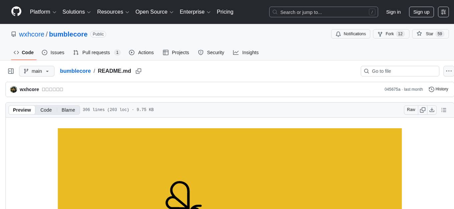Expand the Open Source dropdown
The width and height of the screenshot is (454, 209).
tap(154, 12)
